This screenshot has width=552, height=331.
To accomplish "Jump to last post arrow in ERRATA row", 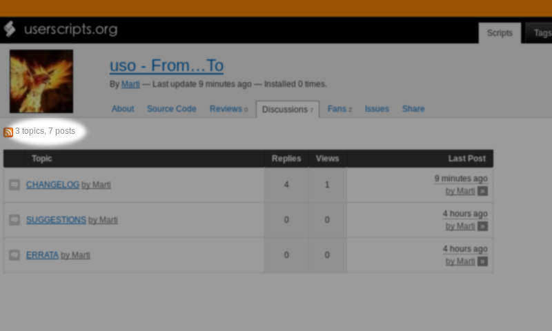I will click(x=482, y=261).
